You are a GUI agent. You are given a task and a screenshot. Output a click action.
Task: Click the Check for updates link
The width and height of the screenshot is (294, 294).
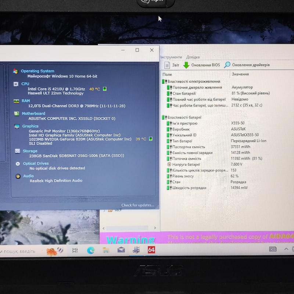pyautogui.click(x=137, y=205)
